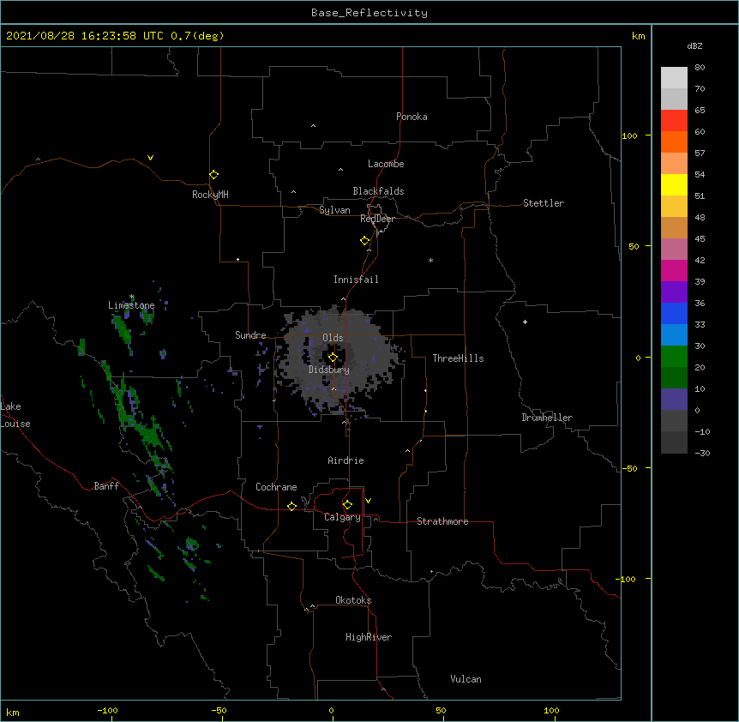Click the yellow marker southeast of Cochrane
This screenshot has height=722, width=739.
pyautogui.click(x=291, y=506)
